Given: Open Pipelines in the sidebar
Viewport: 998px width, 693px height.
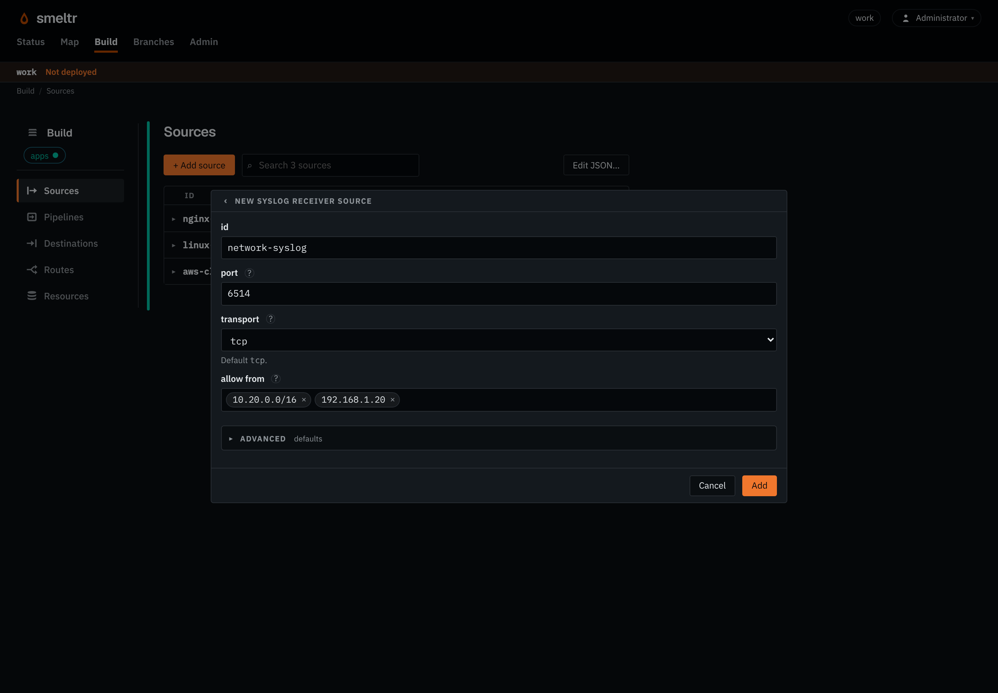Looking at the screenshot, I should [x=70, y=217].
